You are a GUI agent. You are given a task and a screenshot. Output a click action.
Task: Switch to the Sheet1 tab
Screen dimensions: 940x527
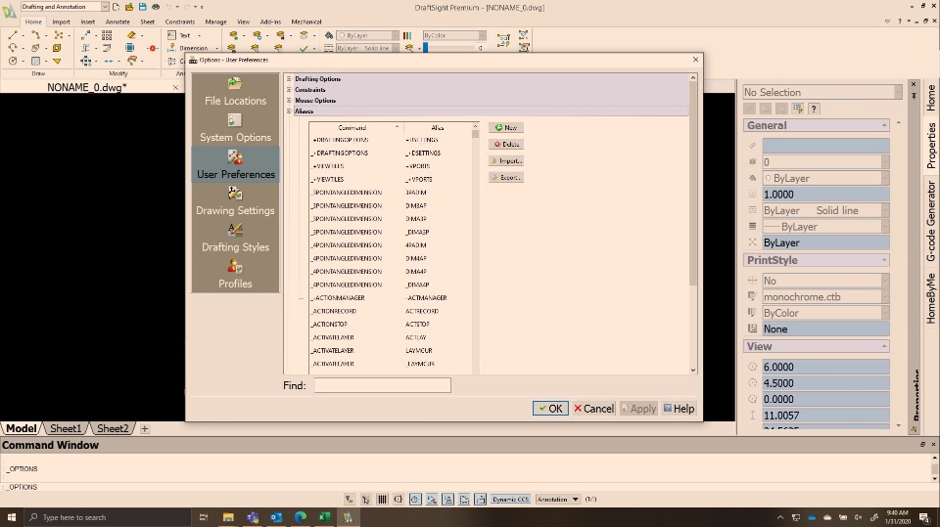[x=66, y=428]
